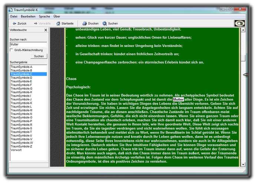Image resolution: width=258 pixels, height=185 pixels.
Task: Click the line starting 'alleine trinken'
Action: tap(129, 46)
